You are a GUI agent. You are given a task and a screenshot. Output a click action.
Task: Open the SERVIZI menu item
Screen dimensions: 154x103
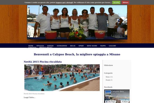coord(50,46)
